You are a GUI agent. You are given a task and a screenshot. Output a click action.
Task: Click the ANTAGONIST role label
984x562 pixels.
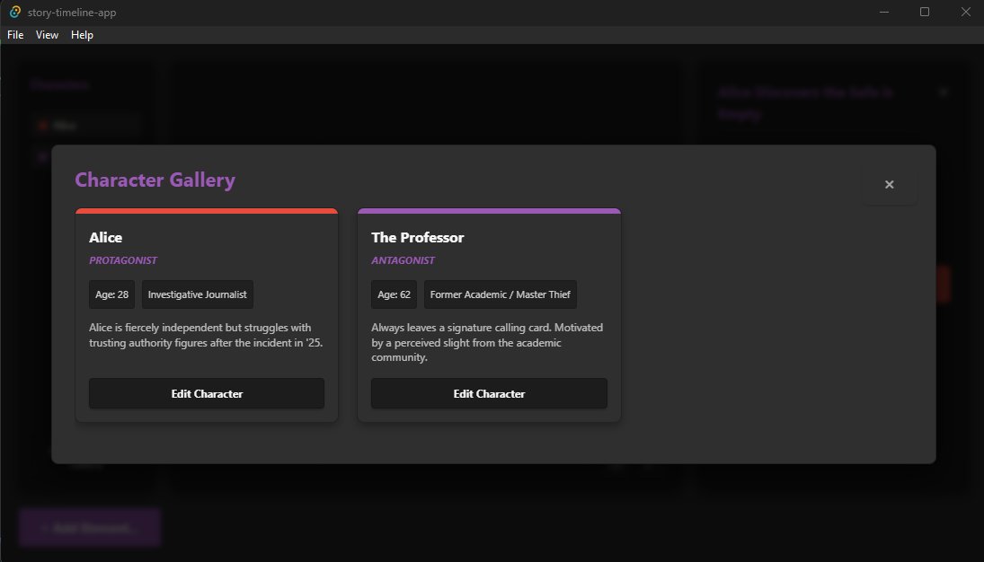403,260
